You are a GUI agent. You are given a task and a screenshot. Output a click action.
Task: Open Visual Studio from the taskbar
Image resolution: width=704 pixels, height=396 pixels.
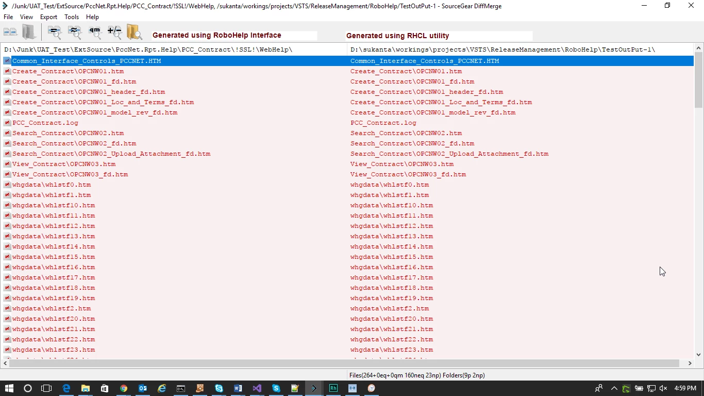257,388
